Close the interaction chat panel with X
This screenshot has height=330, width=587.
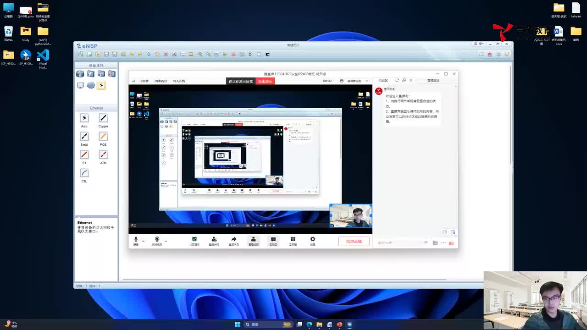(411, 80)
